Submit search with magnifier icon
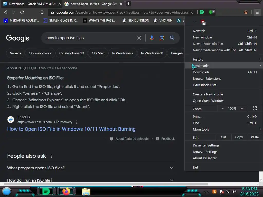Screen dimensions: 263x197 tap(172, 38)
